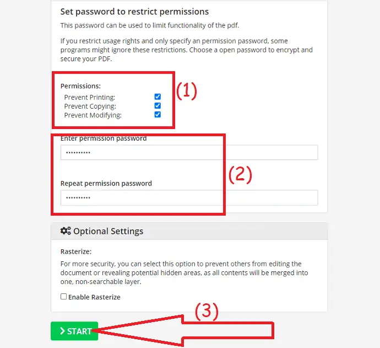Image resolution: width=380 pixels, height=348 pixels.
Task: Disable the Prevent Modifying checkbox
Action: click(158, 115)
